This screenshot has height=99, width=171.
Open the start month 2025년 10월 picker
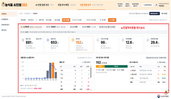coord(77,20)
